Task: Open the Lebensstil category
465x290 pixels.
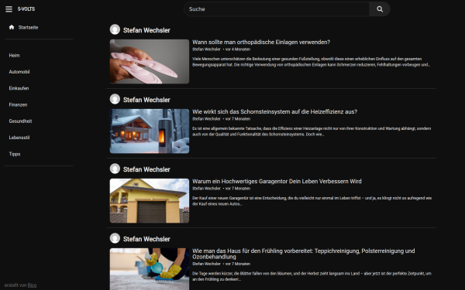Action: (19, 138)
